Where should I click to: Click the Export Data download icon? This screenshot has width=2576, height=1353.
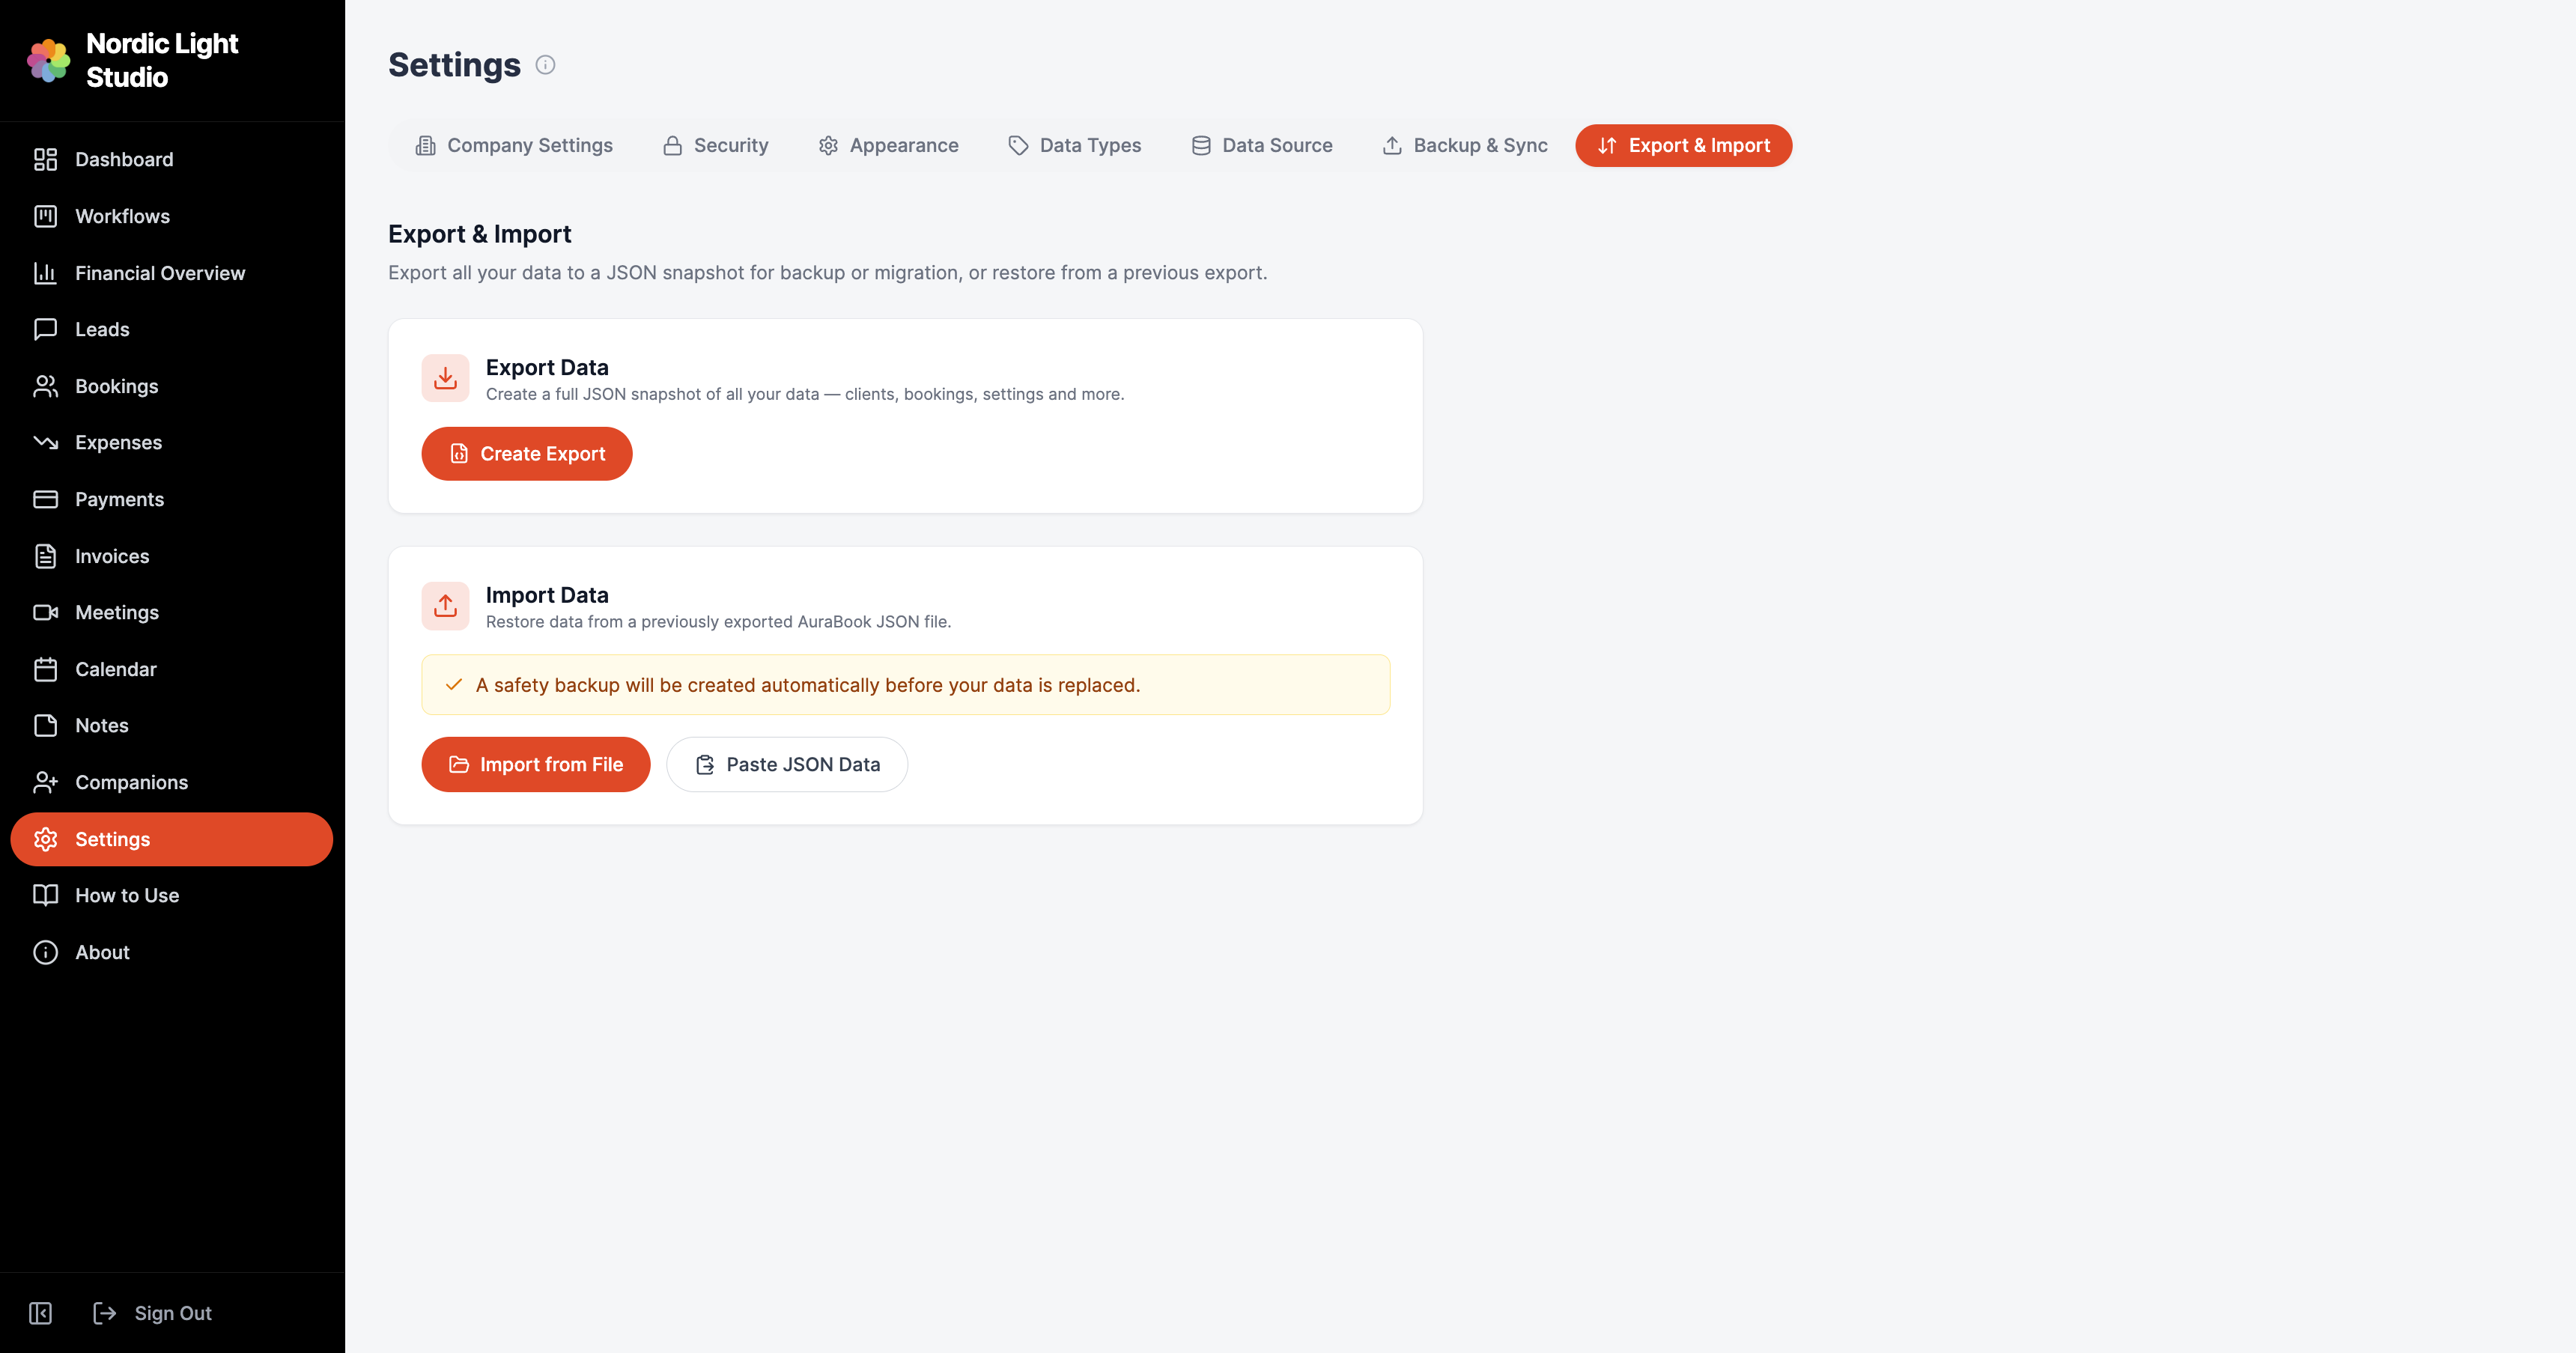pos(445,378)
